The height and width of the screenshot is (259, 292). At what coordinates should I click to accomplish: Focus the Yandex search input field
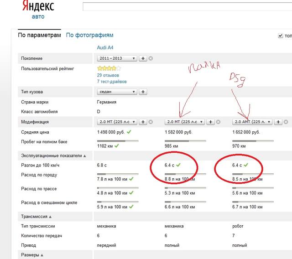[187, 7]
